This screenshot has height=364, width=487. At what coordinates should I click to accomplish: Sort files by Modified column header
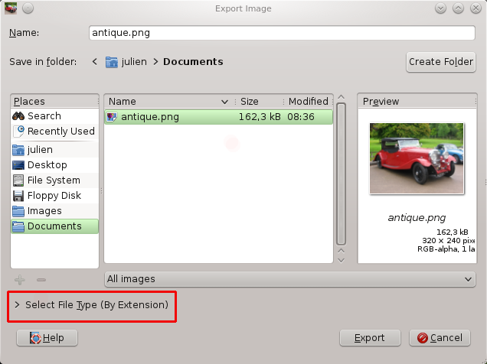(x=308, y=102)
